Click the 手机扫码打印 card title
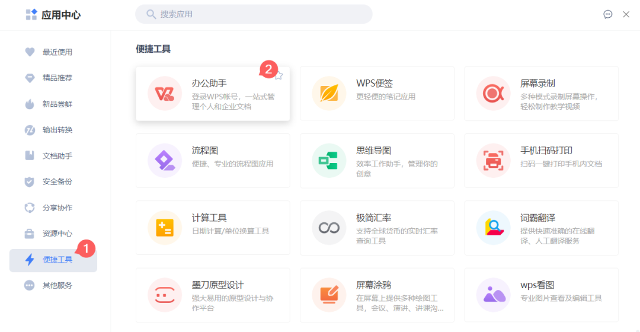This screenshot has height=332, width=640. (x=546, y=151)
